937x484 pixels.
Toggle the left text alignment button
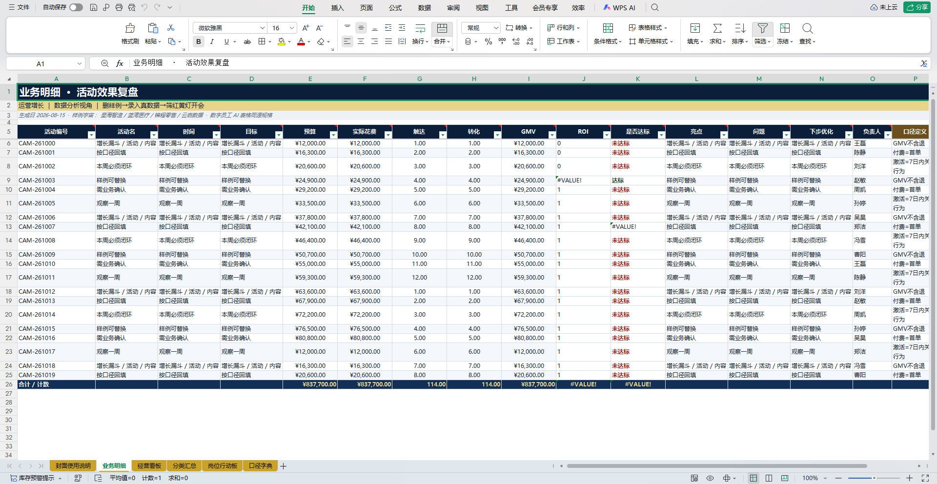tap(347, 42)
